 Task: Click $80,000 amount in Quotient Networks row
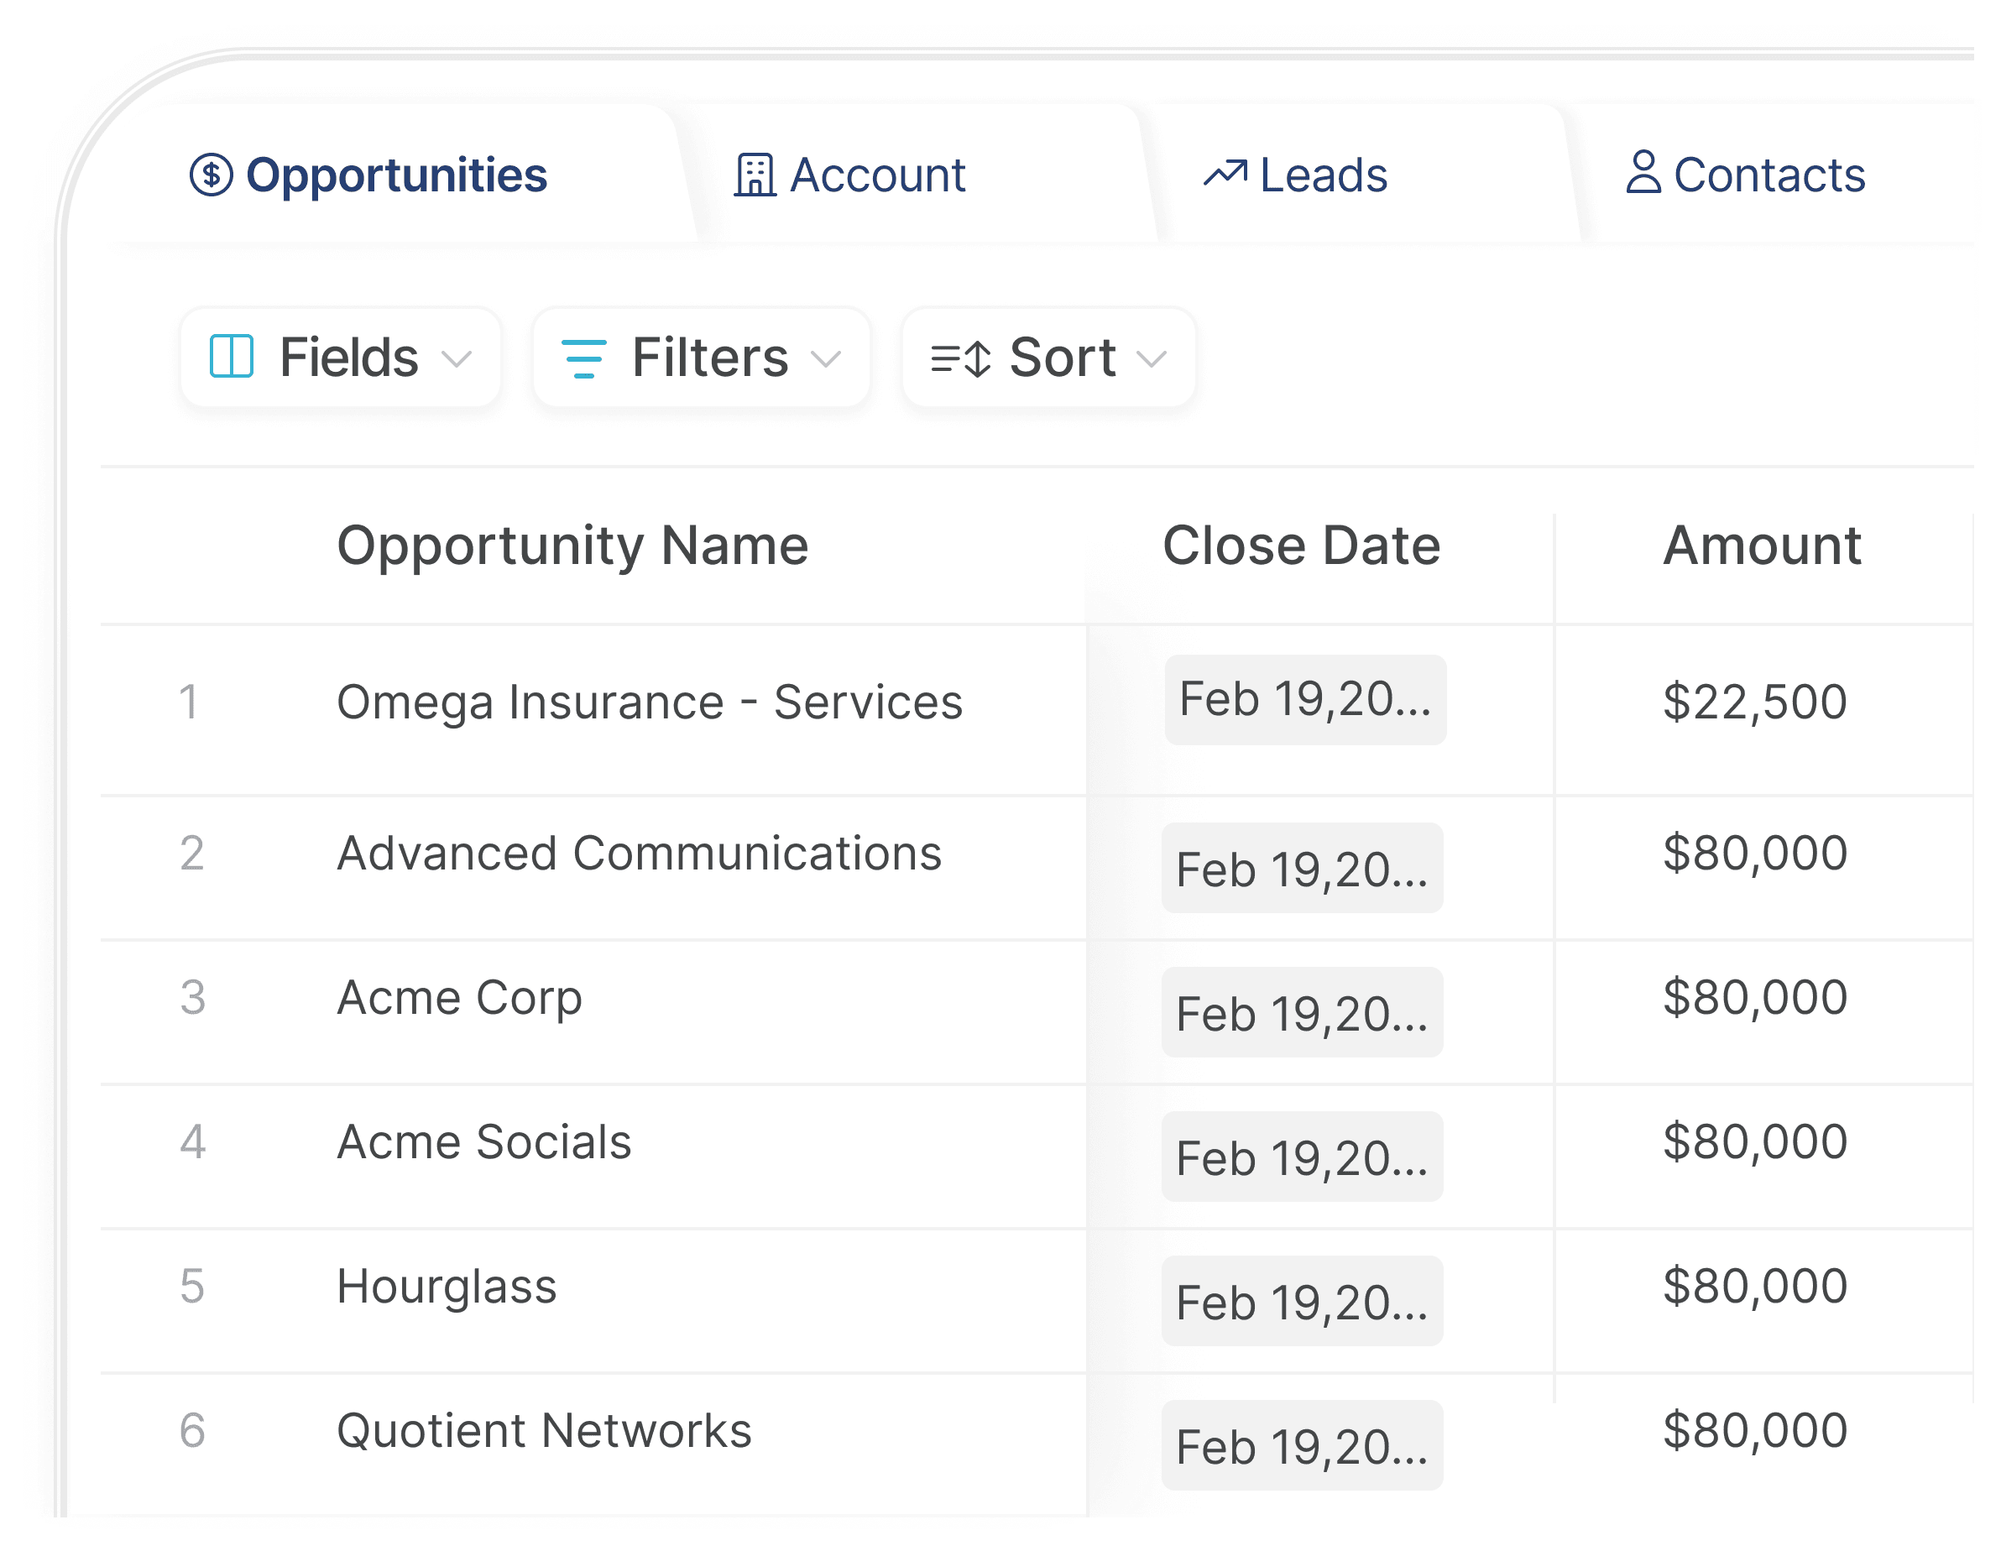[1754, 1431]
